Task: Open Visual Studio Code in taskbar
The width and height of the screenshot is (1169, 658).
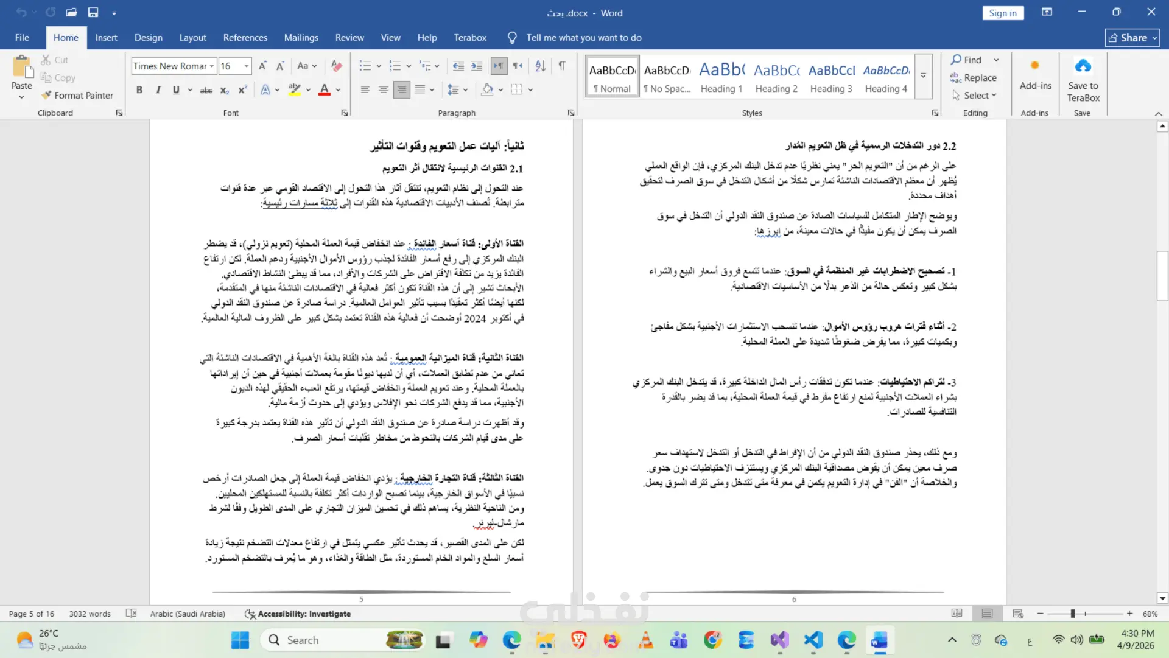Action: tap(813, 640)
